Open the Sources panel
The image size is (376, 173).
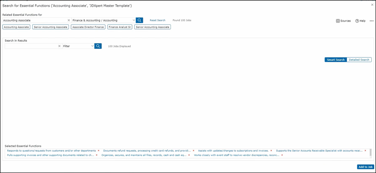click(343, 21)
